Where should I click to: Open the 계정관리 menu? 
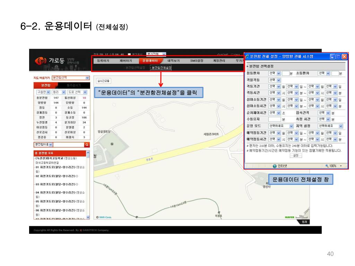click(219, 61)
